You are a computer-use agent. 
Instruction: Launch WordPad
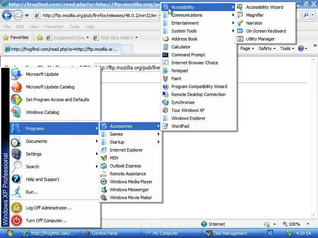click(x=199, y=126)
